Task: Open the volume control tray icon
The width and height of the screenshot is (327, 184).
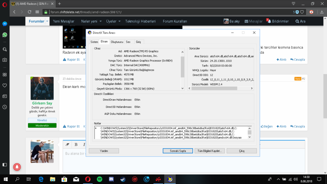Action: 295,179
